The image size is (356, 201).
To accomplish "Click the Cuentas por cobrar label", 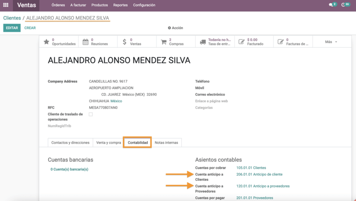I will [210, 168].
